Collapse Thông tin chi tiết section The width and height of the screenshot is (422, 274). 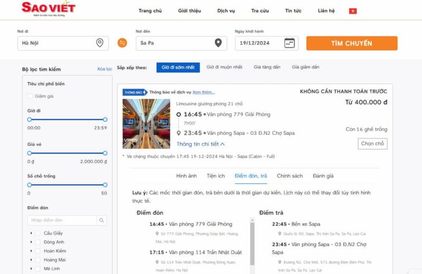pyautogui.click(x=200, y=144)
